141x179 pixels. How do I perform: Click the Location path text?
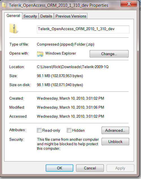pos(73,67)
